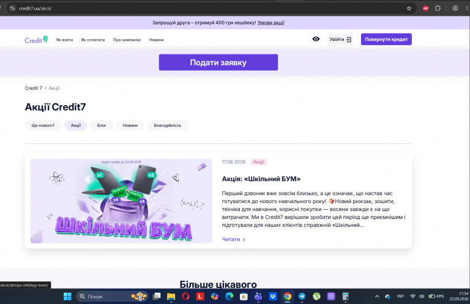Open Copilot from the taskbar
Image resolution: width=470 pixels, height=304 pixels.
[215, 297]
